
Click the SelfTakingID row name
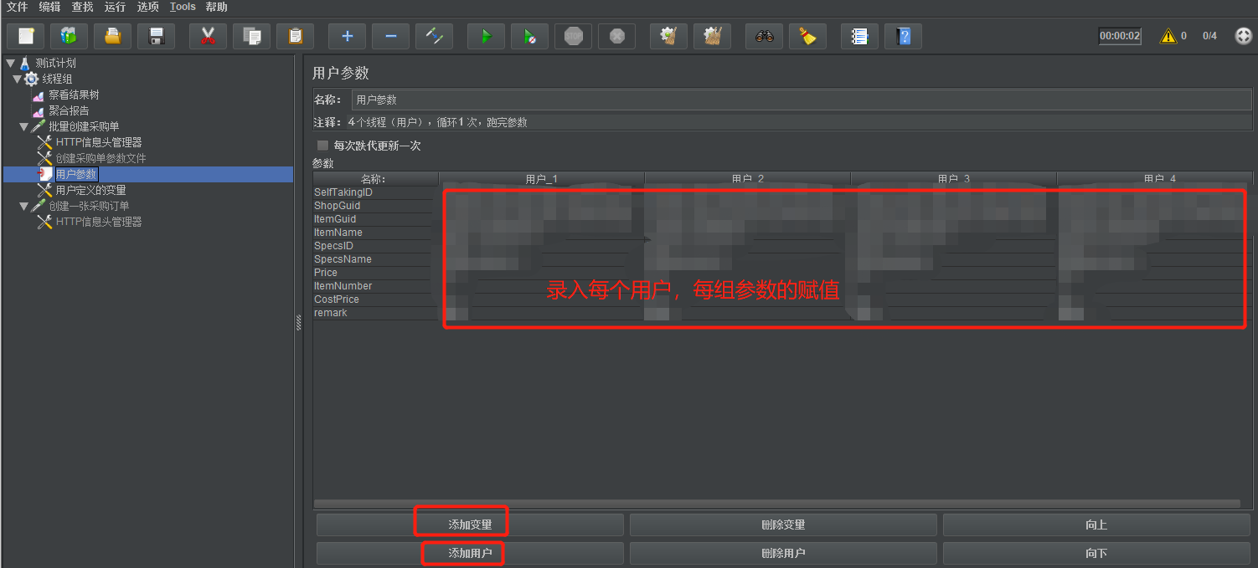point(343,192)
